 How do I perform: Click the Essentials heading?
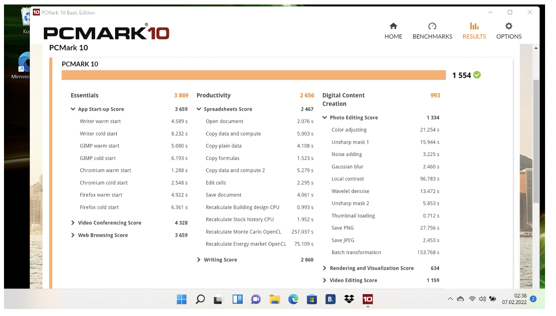[x=84, y=95]
